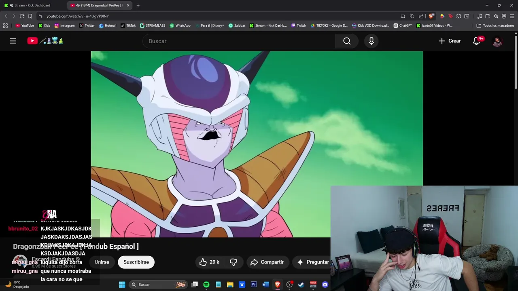This screenshot has height=291, width=518.
Task: Open Task View on the taskbar
Action: pos(195,285)
